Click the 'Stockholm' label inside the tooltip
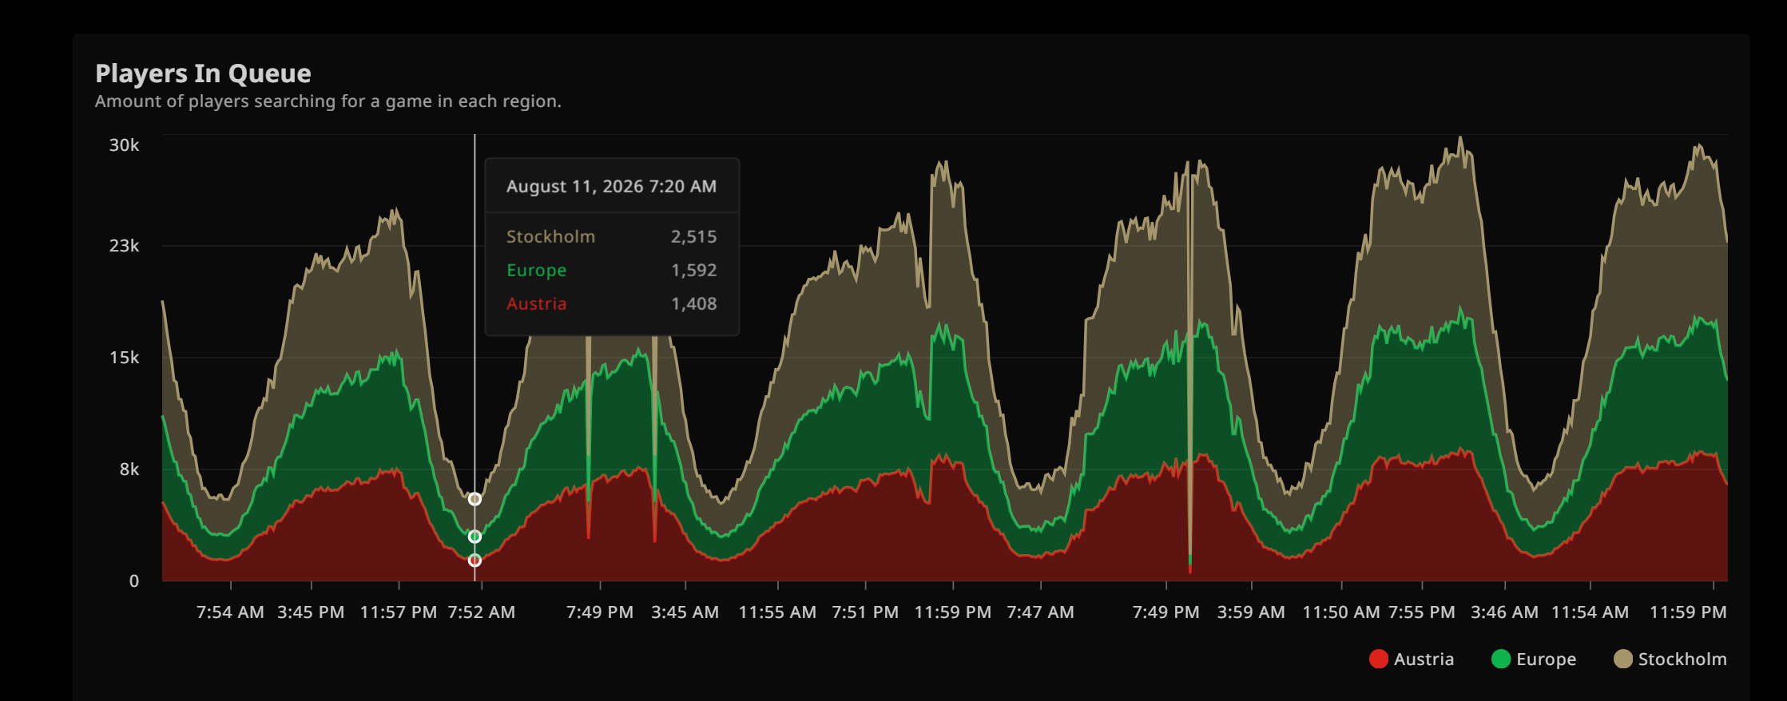This screenshot has width=1787, height=701. pos(550,236)
